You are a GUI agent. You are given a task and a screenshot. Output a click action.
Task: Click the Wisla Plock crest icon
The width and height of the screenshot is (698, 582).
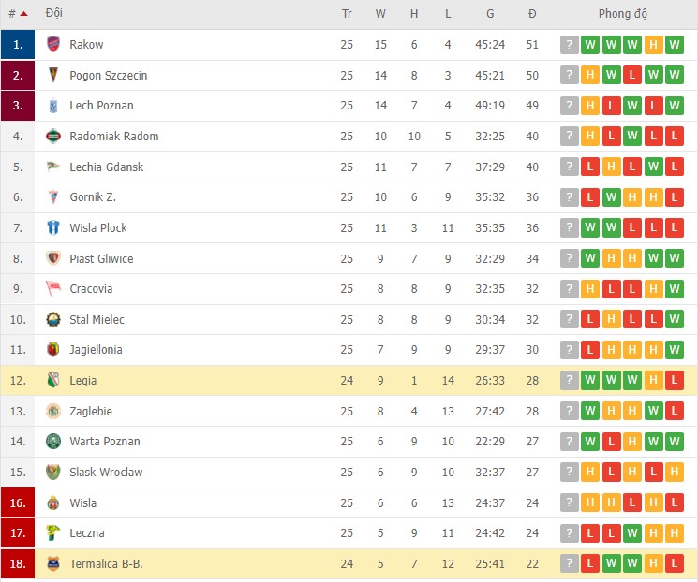click(x=53, y=228)
